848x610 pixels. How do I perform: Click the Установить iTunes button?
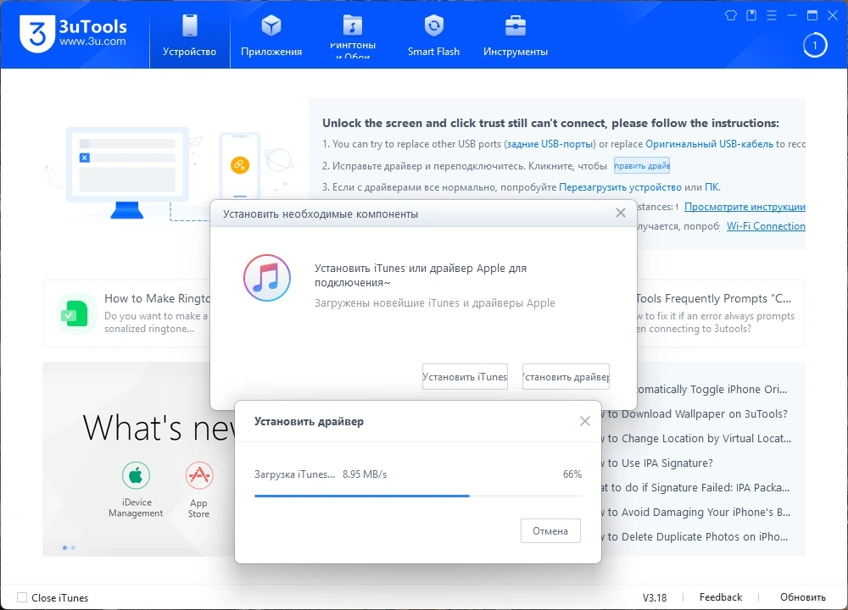click(x=465, y=376)
